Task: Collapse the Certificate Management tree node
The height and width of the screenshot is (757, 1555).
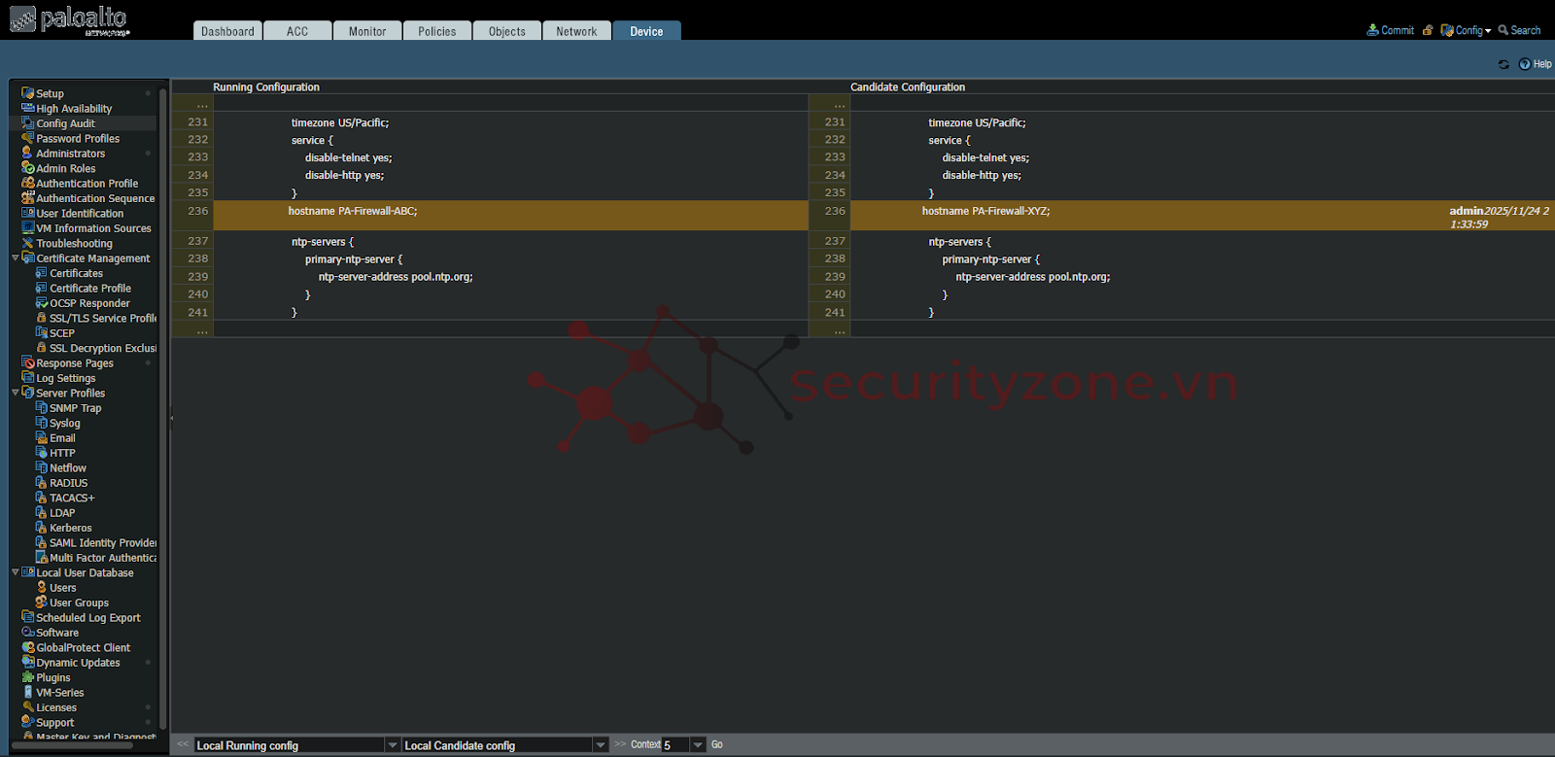Action: (16, 258)
